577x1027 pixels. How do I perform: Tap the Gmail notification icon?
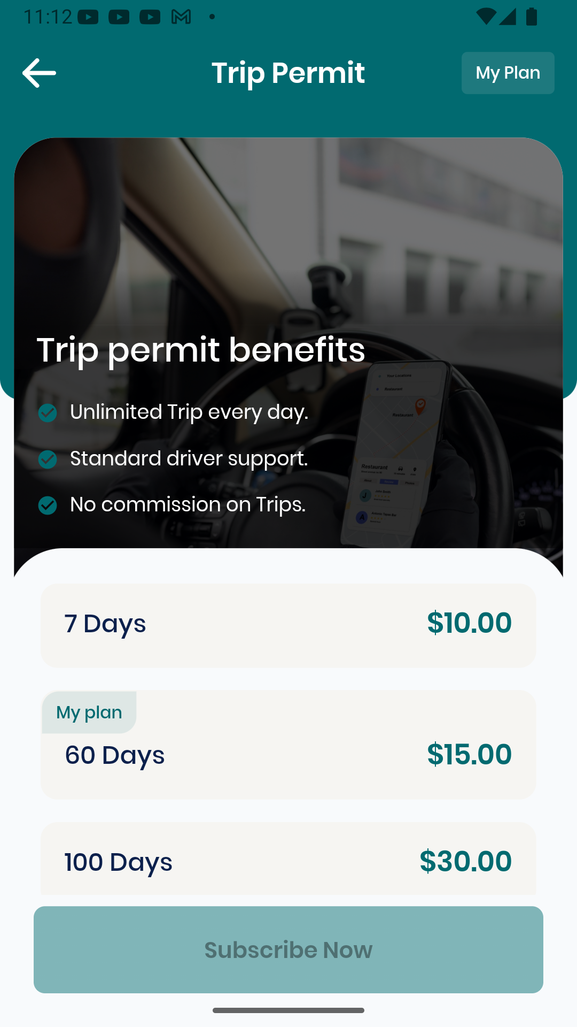(x=181, y=17)
